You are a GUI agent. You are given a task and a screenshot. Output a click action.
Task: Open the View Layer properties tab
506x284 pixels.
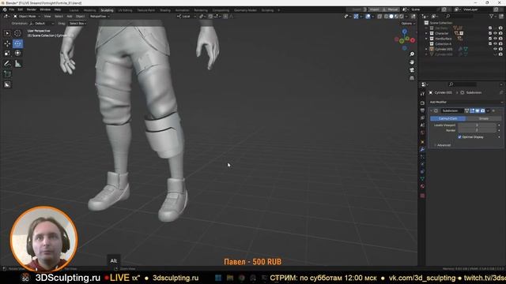click(422, 118)
